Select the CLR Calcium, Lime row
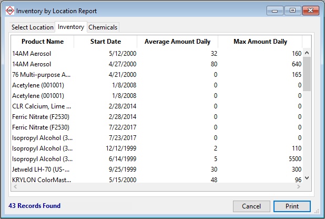The height and width of the screenshot is (219, 325). click(x=41, y=106)
